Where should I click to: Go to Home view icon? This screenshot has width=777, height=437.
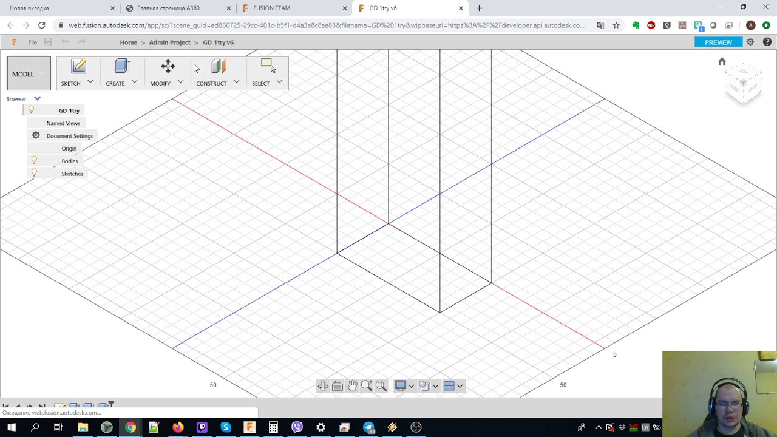pos(722,61)
